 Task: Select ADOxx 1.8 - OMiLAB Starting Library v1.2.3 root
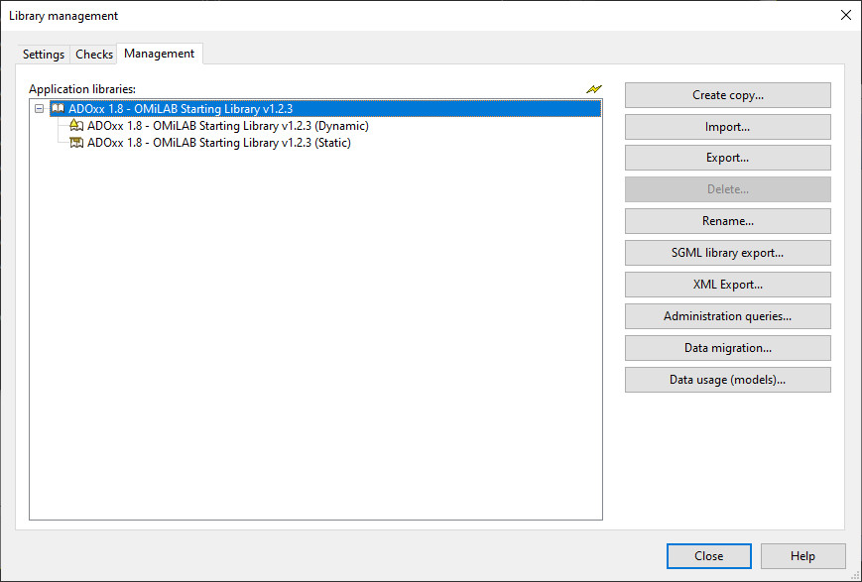pyautogui.click(x=325, y=109)
